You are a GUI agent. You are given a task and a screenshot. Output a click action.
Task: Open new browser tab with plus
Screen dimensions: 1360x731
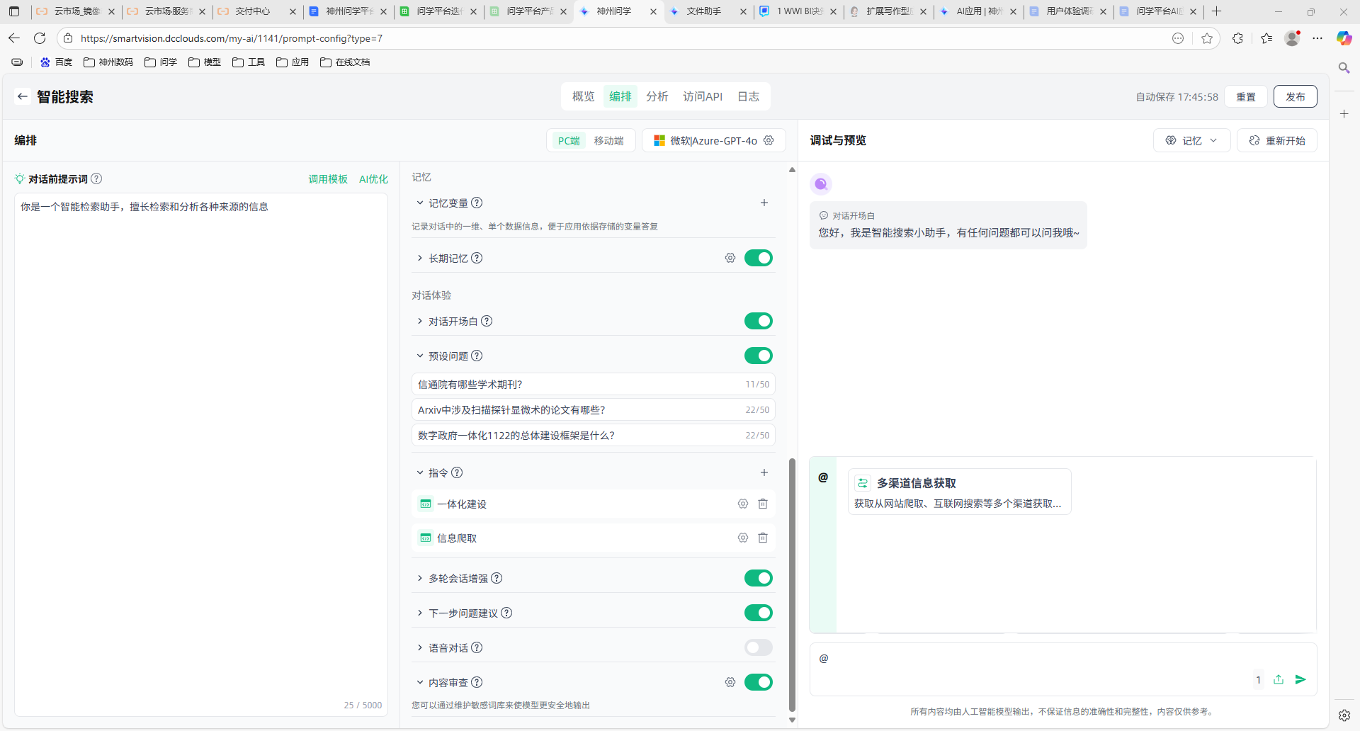(x=1217, y=11)
